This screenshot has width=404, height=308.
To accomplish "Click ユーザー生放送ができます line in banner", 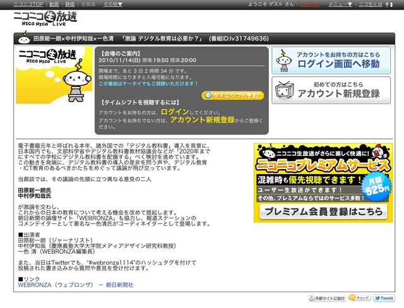I will 300,190.
